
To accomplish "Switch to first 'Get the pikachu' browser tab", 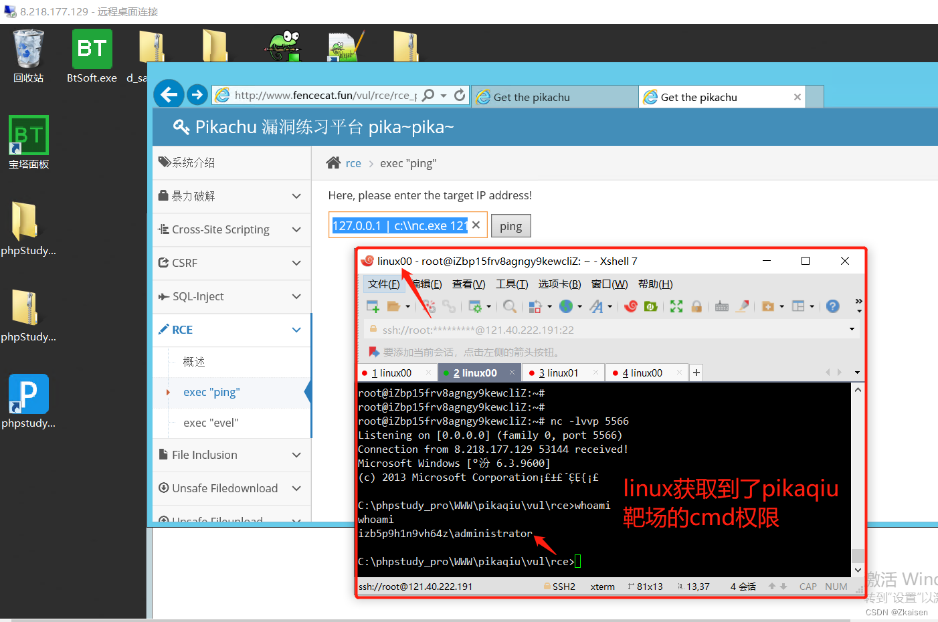I will click(554, 97).
